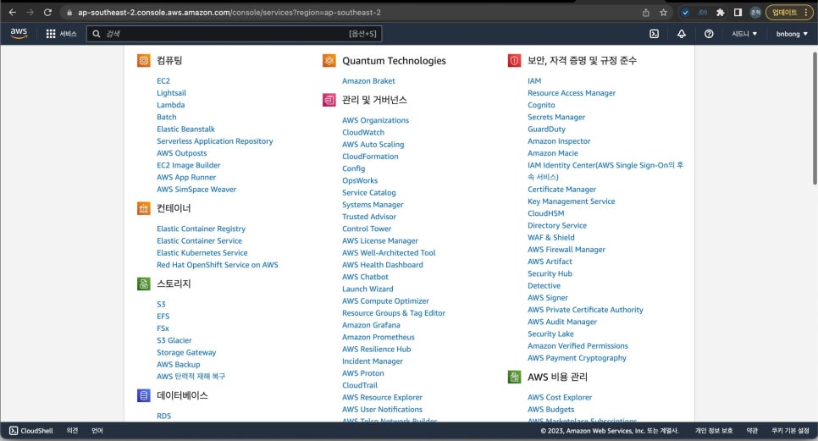Screen dimensions: 818x441
Task: Click the browser address bar URL
Action: [229, 13]
